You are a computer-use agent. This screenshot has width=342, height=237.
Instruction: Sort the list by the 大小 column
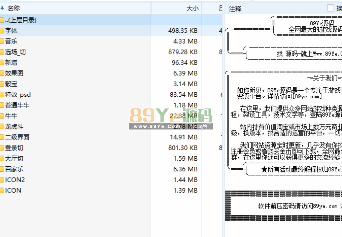[192, 8]
